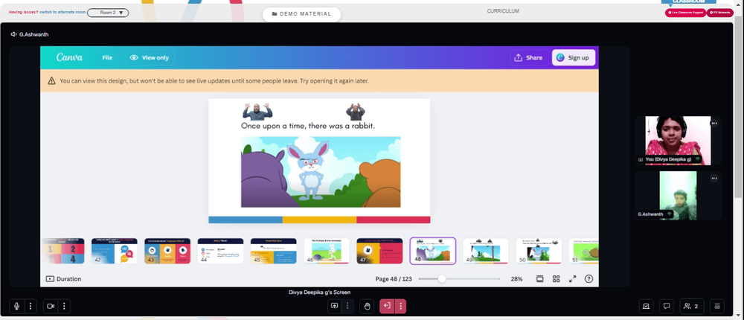Click Divya Deepika g's video tile
744x320 pixels.
click(678, 141)
